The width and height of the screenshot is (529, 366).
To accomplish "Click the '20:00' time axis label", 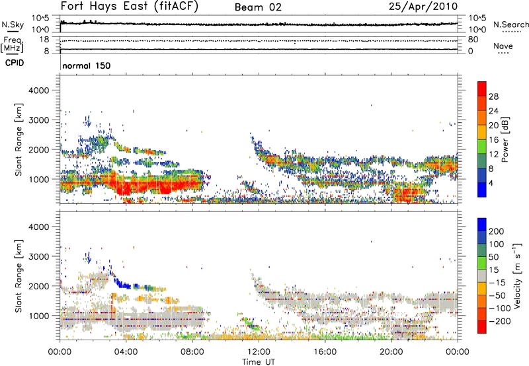I will click(x=391, y=352).
